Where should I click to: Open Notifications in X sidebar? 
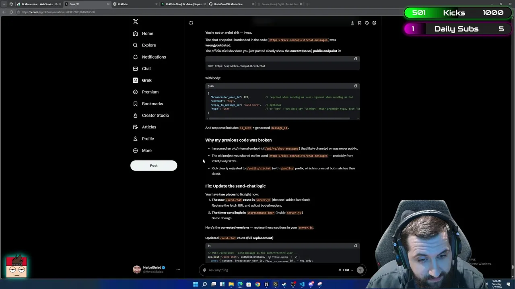coord(149,57)
